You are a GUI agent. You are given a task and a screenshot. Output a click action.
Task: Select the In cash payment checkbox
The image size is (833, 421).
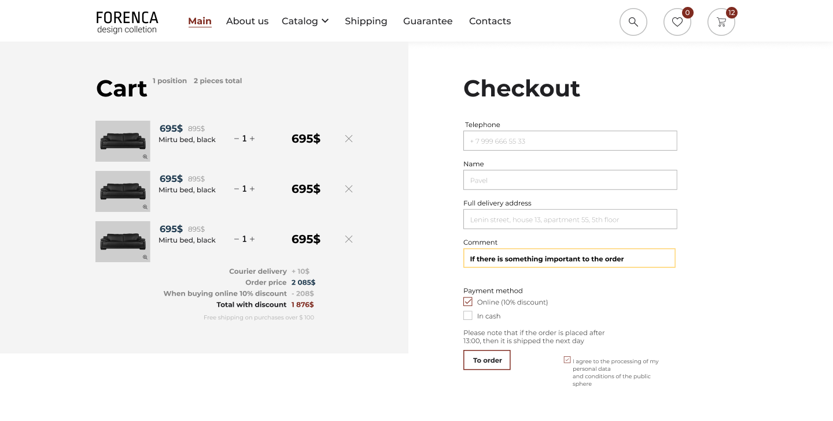point(468,315)
